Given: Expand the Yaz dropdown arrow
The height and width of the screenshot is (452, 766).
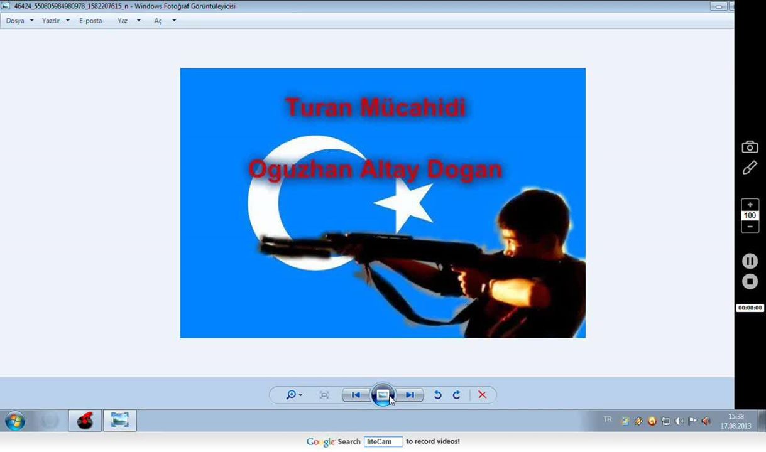Looking at the screenshot, I should [138, 21].
